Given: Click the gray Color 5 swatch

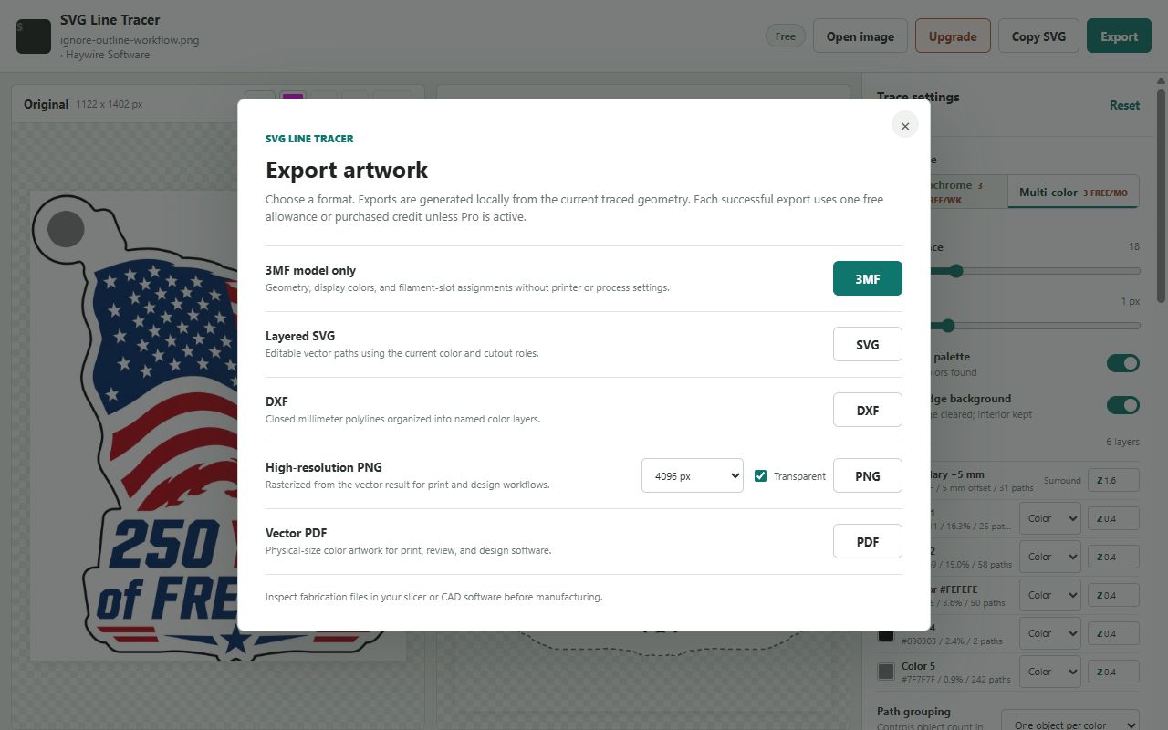Looking at the screenshot, I should tap(885, 672).
